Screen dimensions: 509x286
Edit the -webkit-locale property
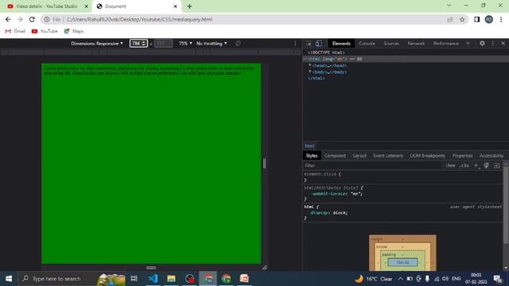[x=336, y=194]
